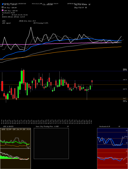Click the 'Avg Vol: 0.004 M' text
The width and height of the screenshot is (128, 169).
pos(82,4)
